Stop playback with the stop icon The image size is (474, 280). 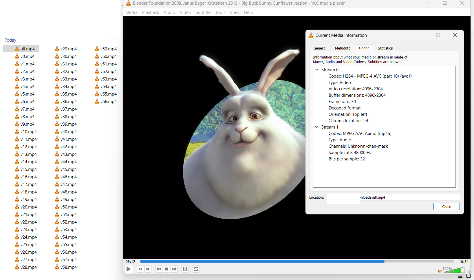pyautogui.click(x=166, y=269)
